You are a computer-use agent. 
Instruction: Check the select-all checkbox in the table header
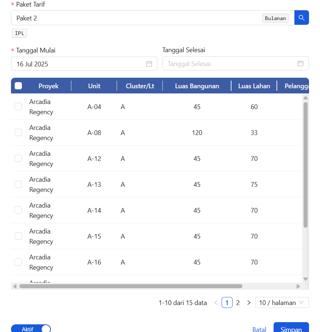point(18,85)
